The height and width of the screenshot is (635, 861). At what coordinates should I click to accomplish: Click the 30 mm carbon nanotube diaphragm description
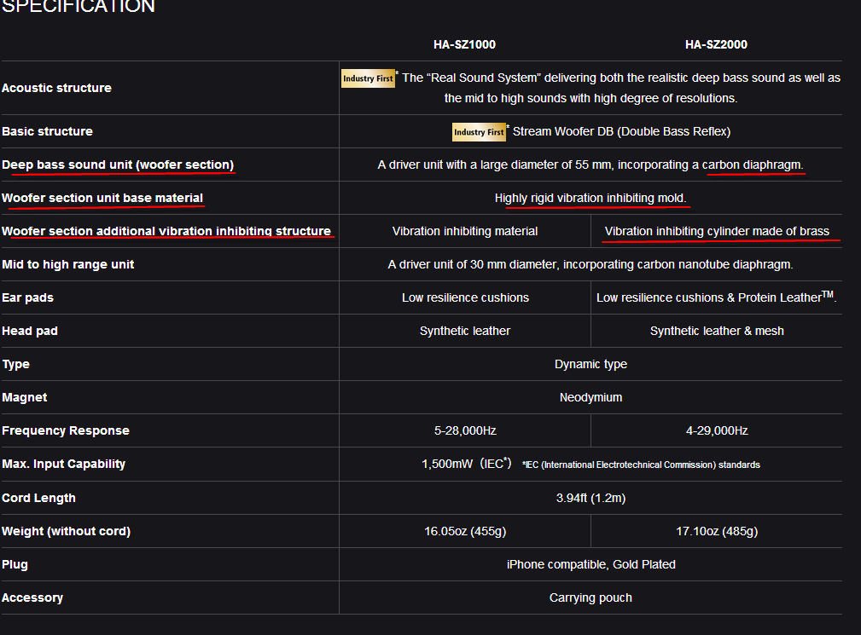pyautogui.click(x=590, y=264)
